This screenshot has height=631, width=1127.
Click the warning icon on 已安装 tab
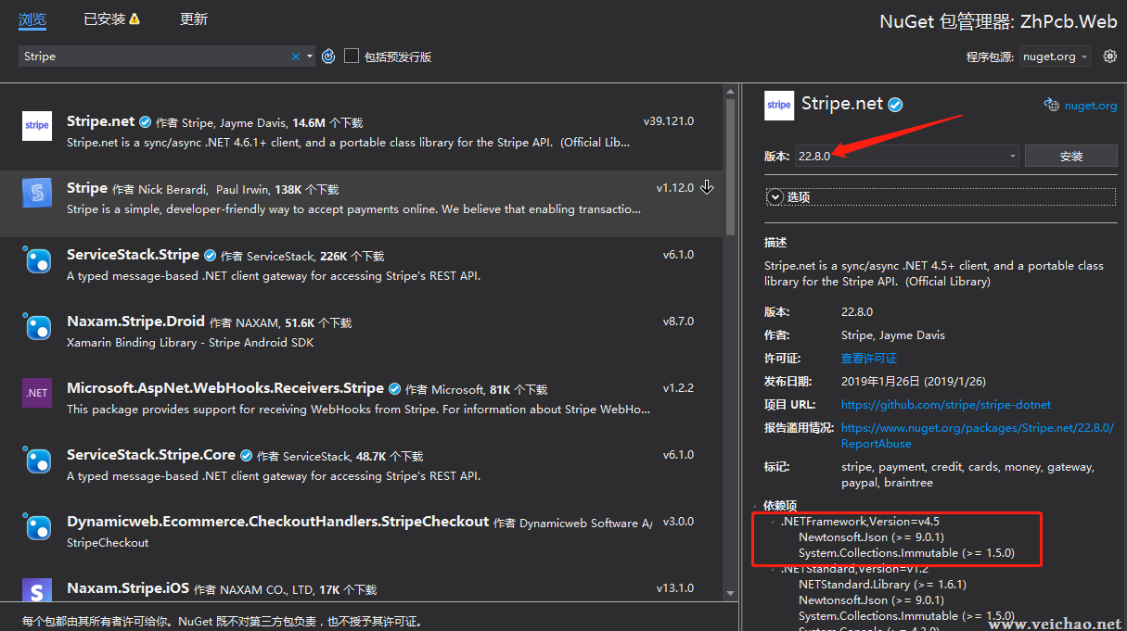pyautogui.click(x=134, y=19)
